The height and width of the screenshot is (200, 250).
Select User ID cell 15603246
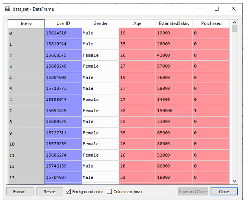pyautogui.click(x=63, y=66)
